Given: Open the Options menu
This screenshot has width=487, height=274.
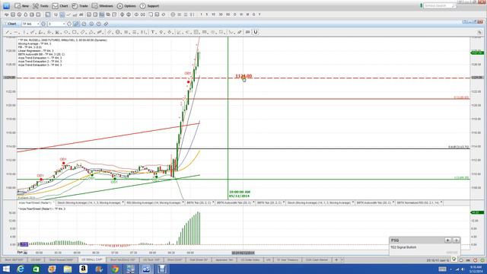Looking at the screenshot, I should tap(126, 6).
